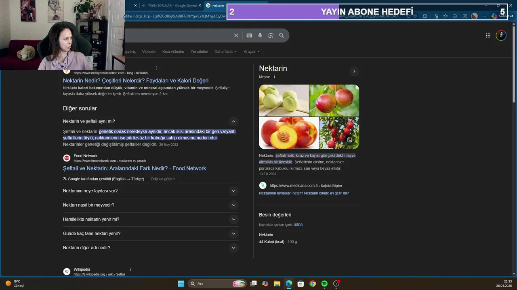Click the 'Diğer sorular' heading

pyautogui.click(x=80, y=108)
